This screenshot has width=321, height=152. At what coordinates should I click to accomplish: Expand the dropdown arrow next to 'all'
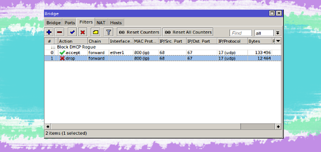[278, 33]
